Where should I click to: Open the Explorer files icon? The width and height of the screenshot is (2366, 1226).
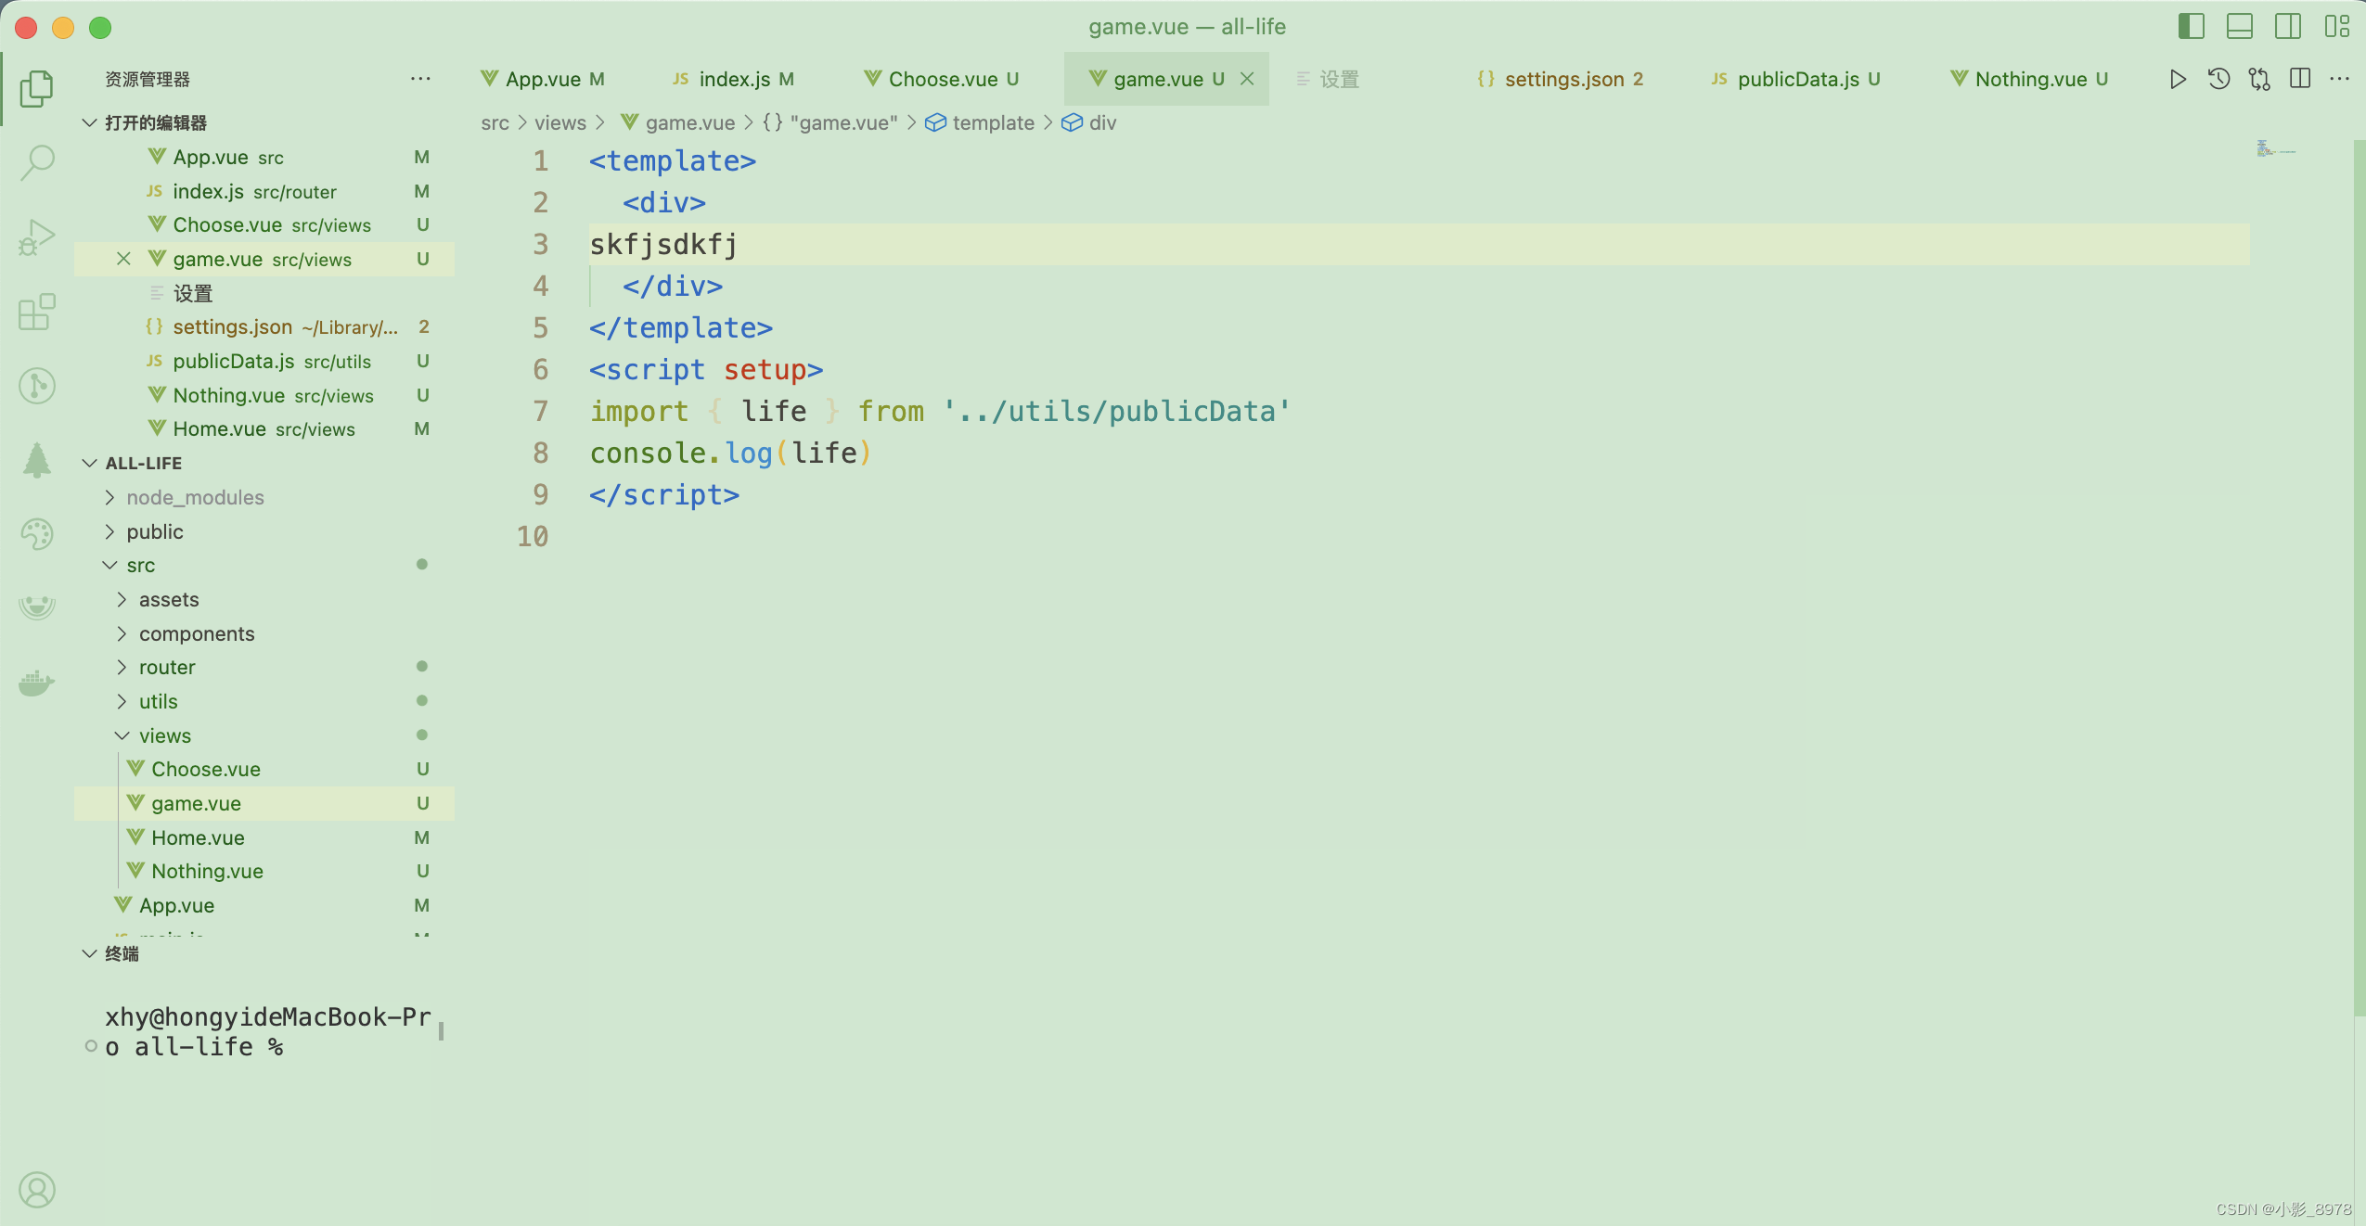35,88
